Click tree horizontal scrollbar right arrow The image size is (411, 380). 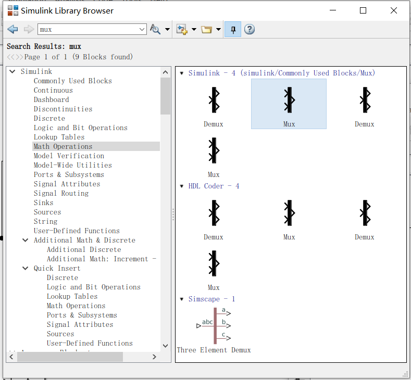(x=154, y=357)
